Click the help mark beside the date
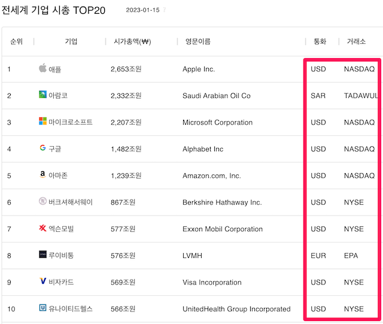The width and height of the screenshot is (383, 324). pos(165,10)
